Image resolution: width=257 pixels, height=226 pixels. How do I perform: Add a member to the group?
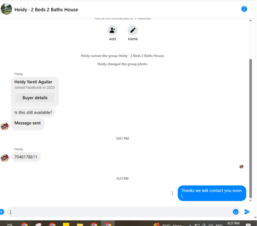[112, 30]
